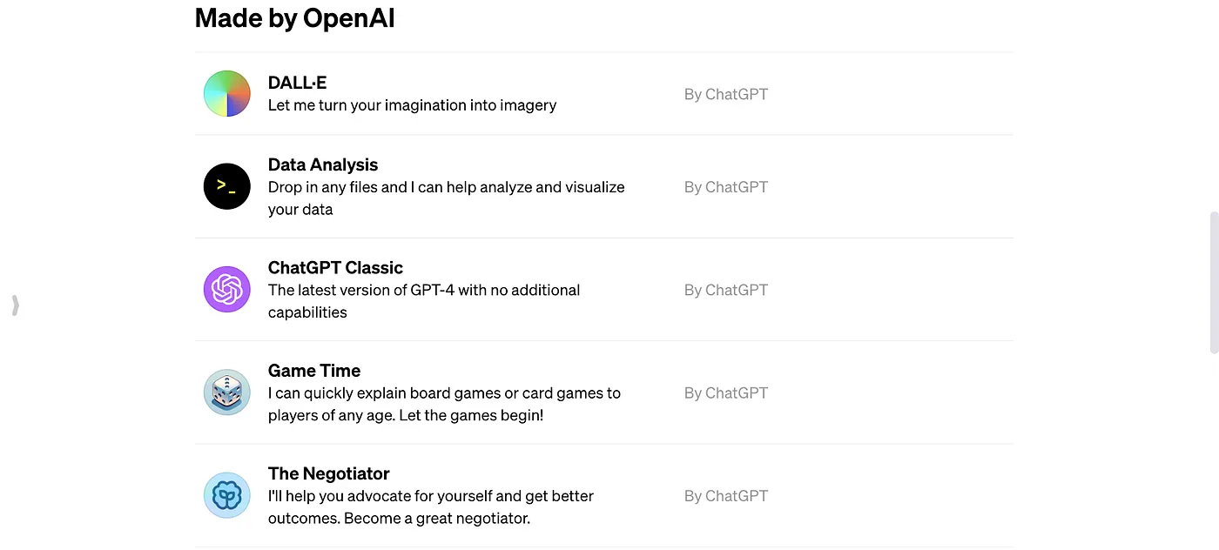Open the DALL·E colorful circle icon
Screen dimensions: 1219x550
click(x=227, y=94)
